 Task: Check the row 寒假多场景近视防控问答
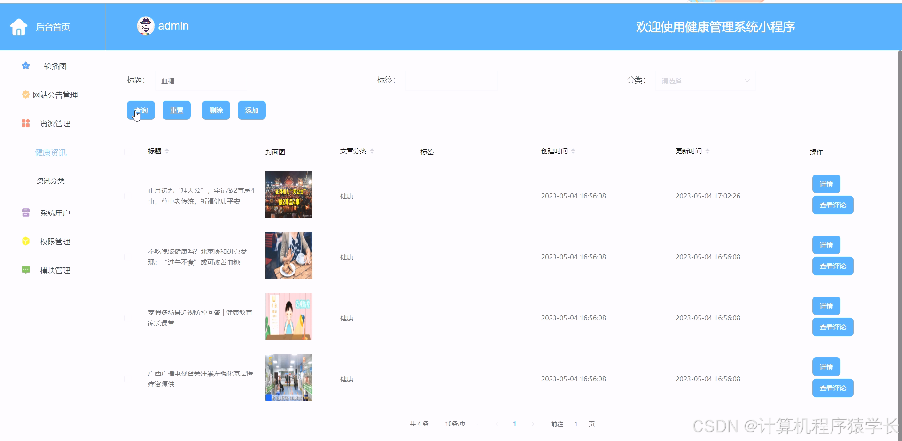(128, 318)
